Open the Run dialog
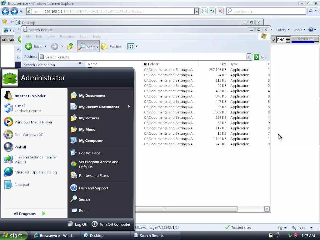 [x=79, y=210]
